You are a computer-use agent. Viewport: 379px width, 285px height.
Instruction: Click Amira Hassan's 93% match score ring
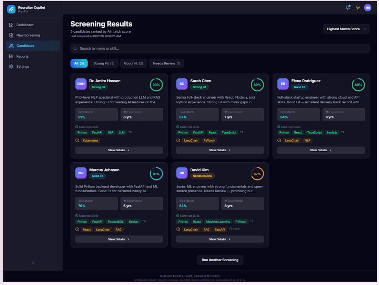156,85
